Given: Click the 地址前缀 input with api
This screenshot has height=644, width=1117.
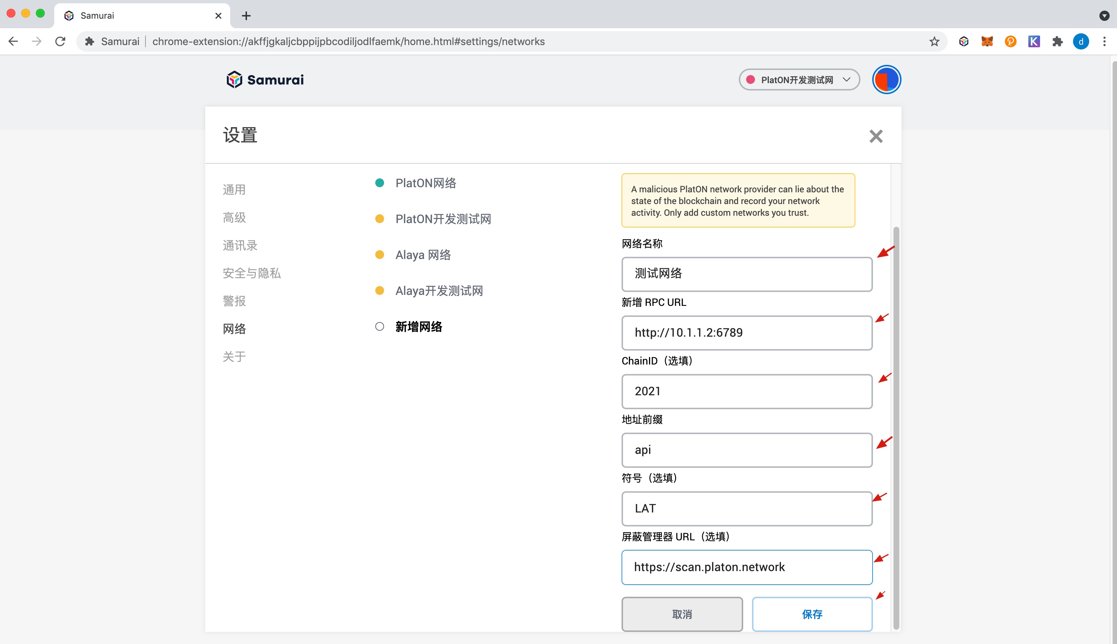Looking at the screenshot, I should (x=747, y=450).
